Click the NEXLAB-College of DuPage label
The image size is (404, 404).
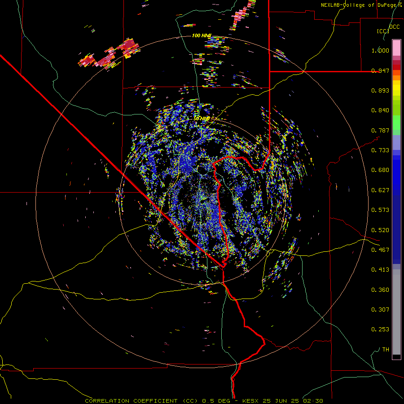pos(361,5)
